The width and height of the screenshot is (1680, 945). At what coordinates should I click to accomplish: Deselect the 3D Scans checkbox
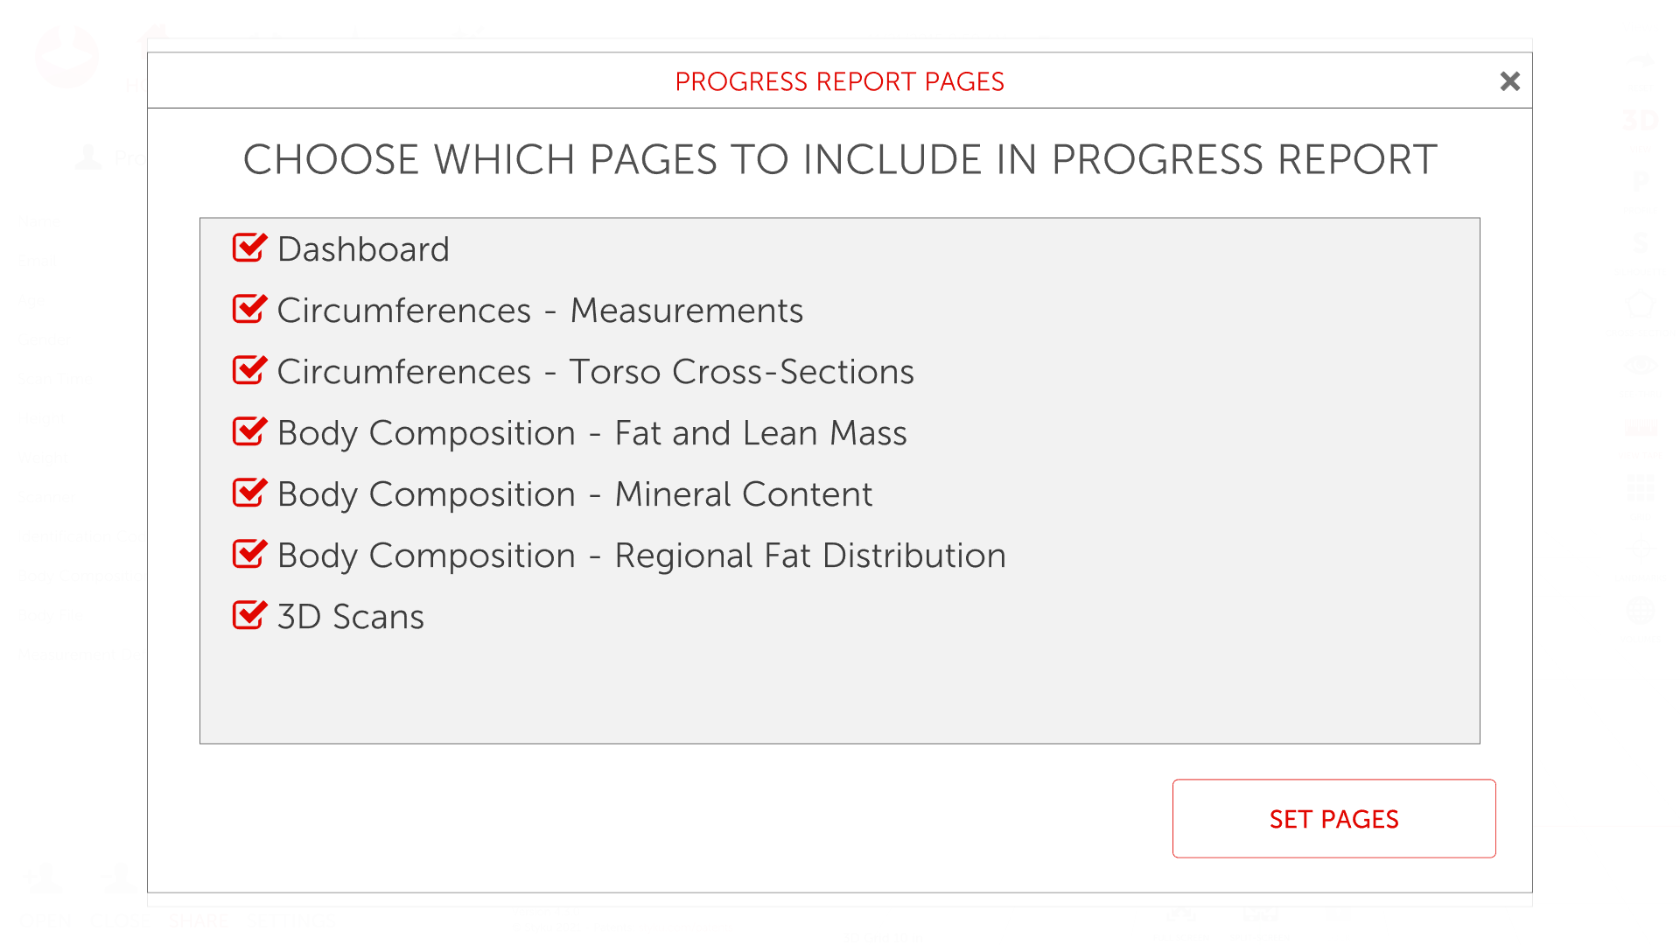pos(248,616)
